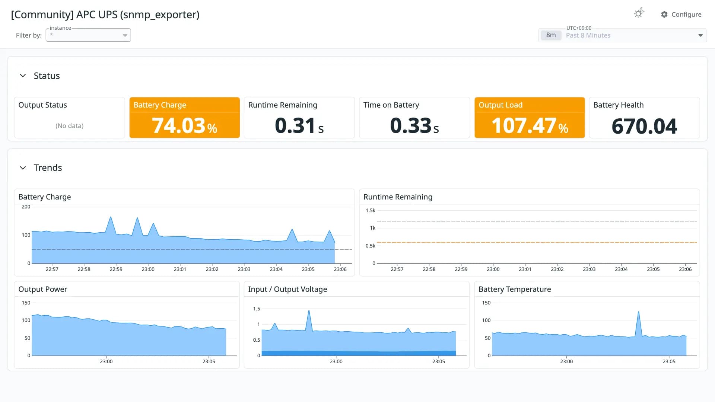715x402 pixels.
Task: Click the Input / Output Voltage chart title
Action: (x=288, y=289)
